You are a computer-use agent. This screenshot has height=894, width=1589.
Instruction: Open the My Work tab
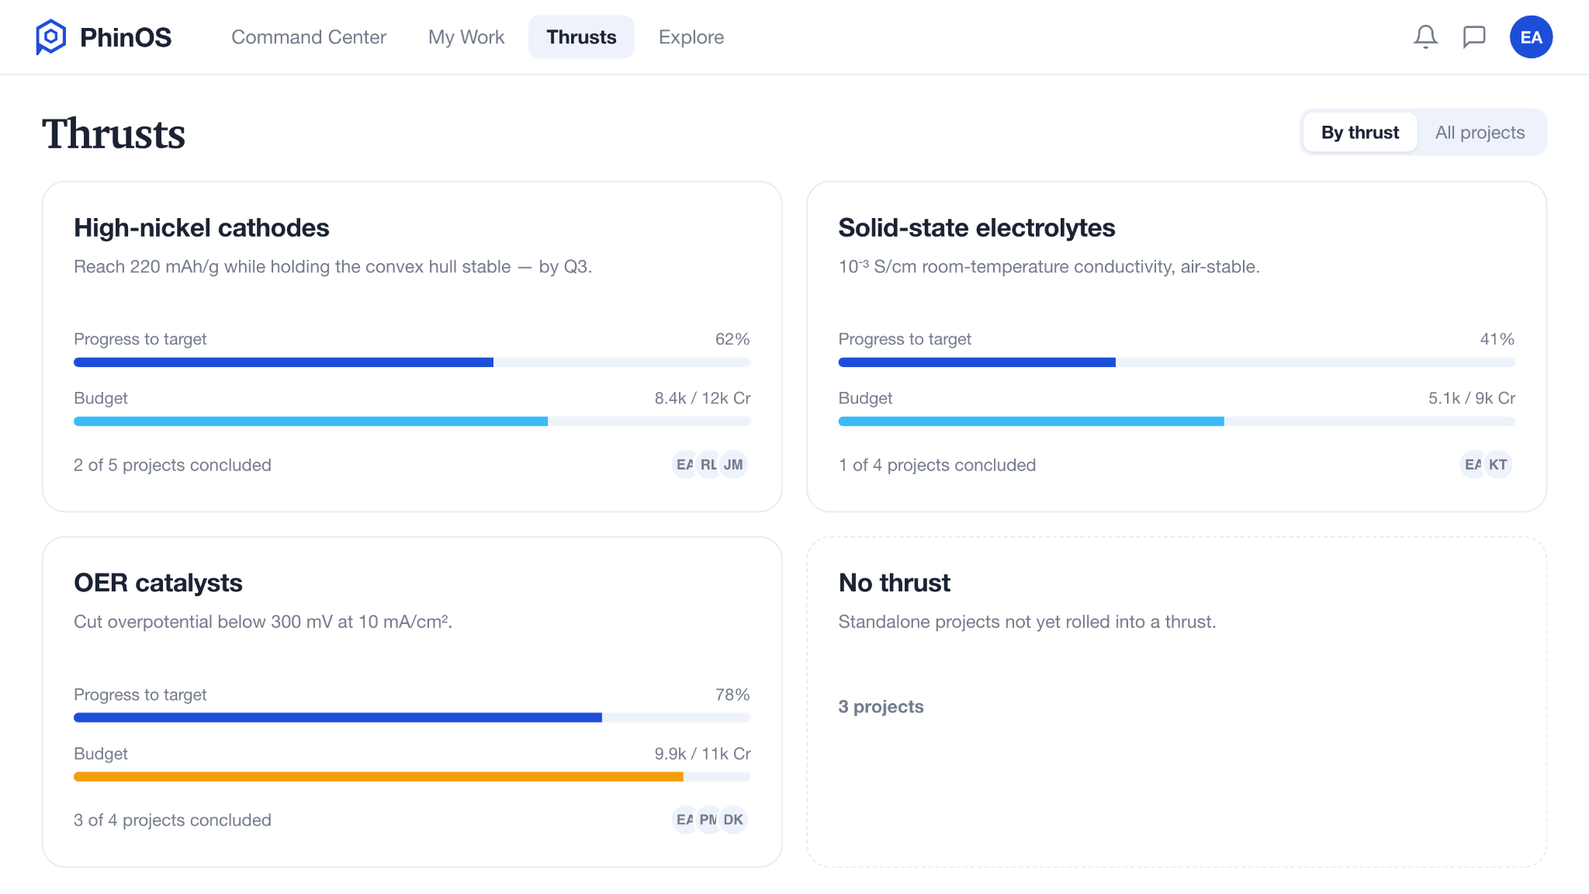click(466, 37)
